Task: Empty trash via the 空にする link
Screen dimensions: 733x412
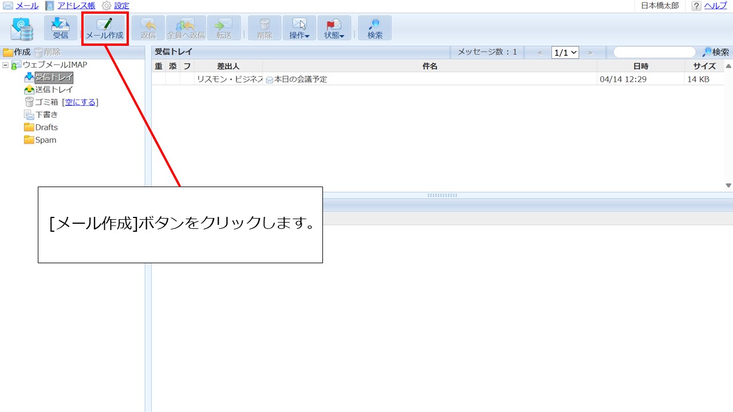Action: [80, 102]
